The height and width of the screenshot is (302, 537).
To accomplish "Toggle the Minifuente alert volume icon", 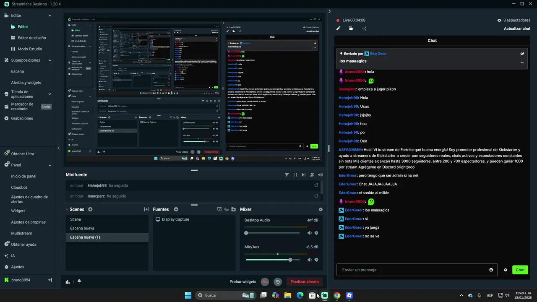I will point(321,174).
